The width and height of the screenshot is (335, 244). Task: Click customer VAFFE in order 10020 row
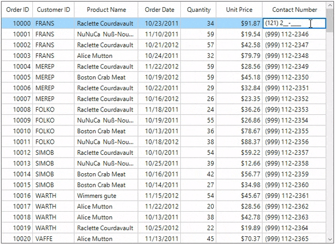[54, 238]
